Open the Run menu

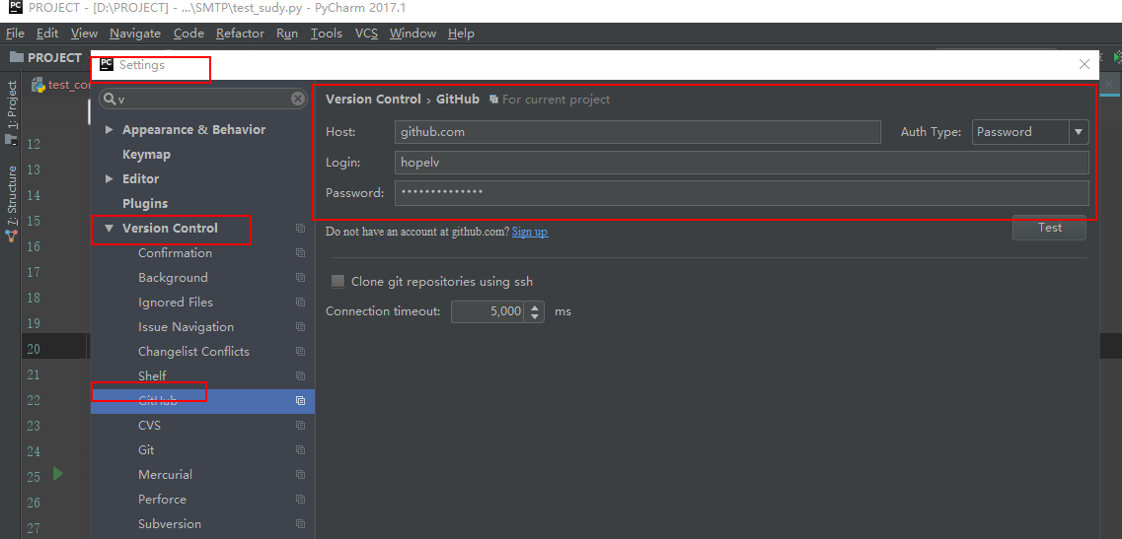tap(287, 33)
